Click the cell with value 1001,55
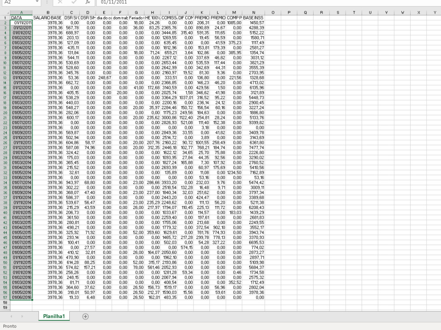The width and height of the screenshot is (441, 330). pyautogui.click(x=202, y=143)
